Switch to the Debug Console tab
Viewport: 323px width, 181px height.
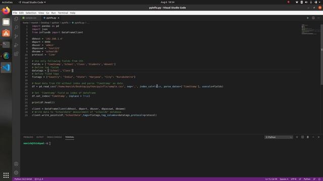pos(55,137)
